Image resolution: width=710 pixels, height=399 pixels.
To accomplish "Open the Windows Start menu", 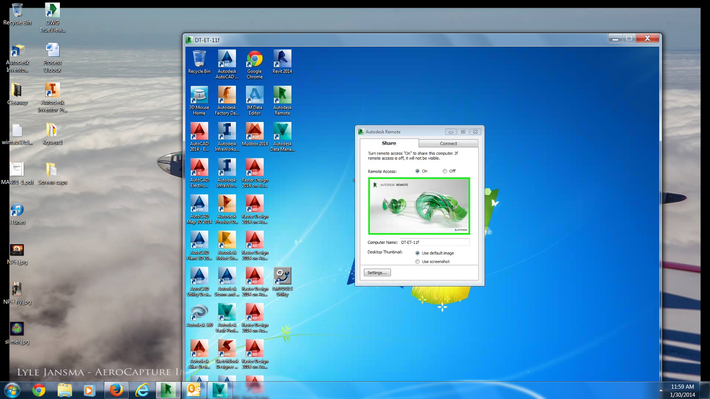I will pos(12,390).
